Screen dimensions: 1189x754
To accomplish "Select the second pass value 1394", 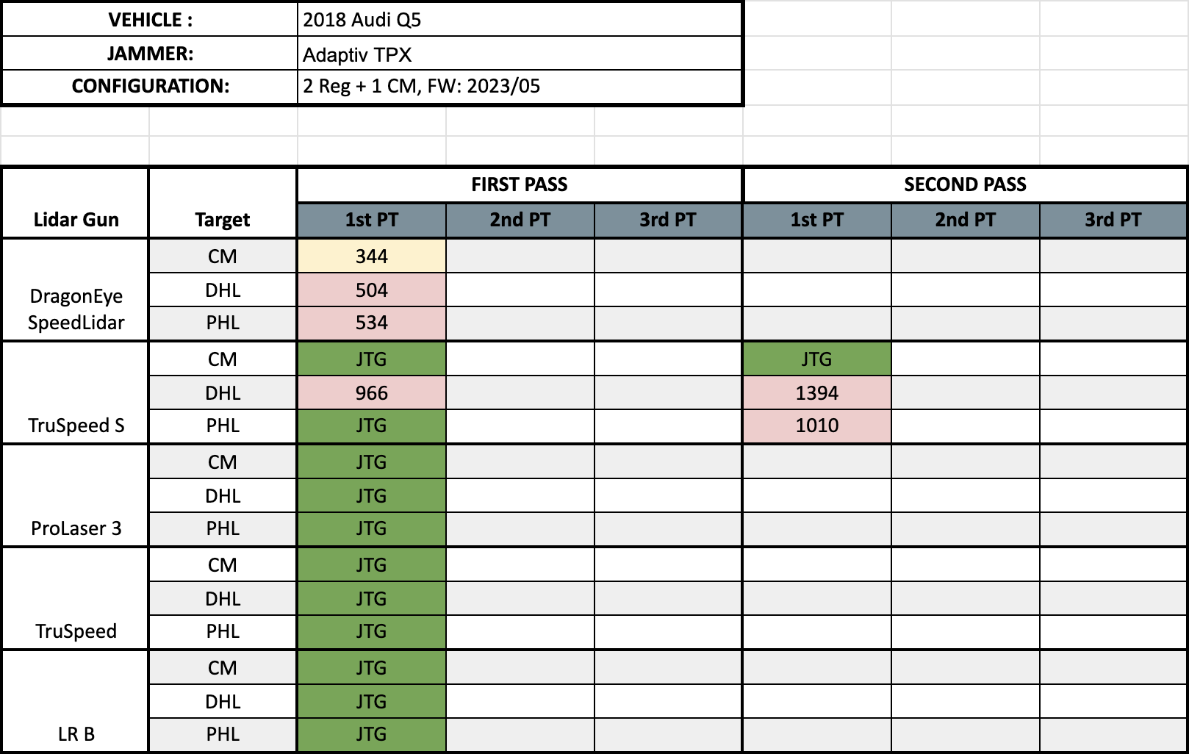I will pyautogui.click(x=816, y=393).
